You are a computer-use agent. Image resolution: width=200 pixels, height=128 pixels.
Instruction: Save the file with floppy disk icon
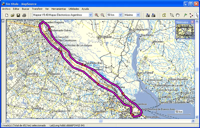click(x=18, y=15)
